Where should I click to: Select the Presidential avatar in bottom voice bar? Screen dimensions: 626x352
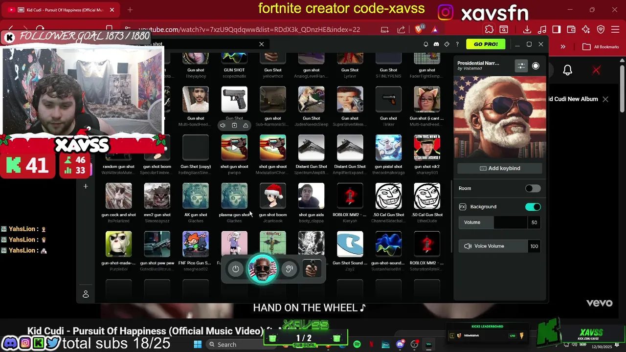tap(263, 269)
